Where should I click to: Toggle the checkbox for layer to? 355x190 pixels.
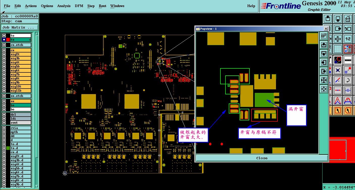point(4,36)
